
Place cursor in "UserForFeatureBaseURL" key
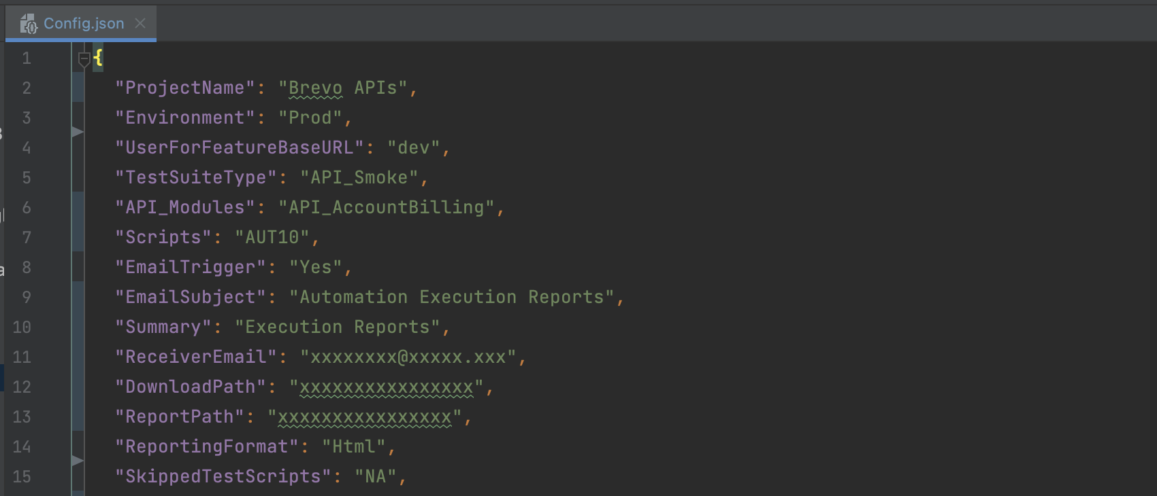[239, 148]
